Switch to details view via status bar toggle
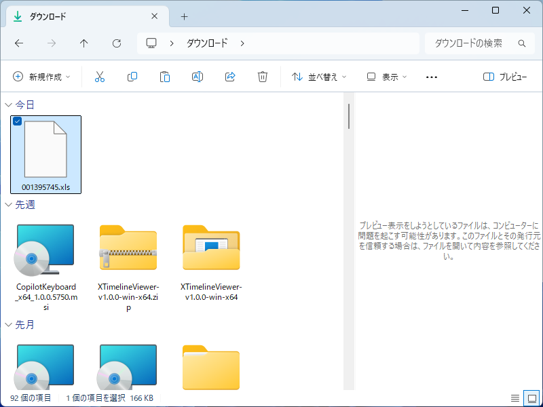Screen dimensions: 543x407 coord(514,398)
